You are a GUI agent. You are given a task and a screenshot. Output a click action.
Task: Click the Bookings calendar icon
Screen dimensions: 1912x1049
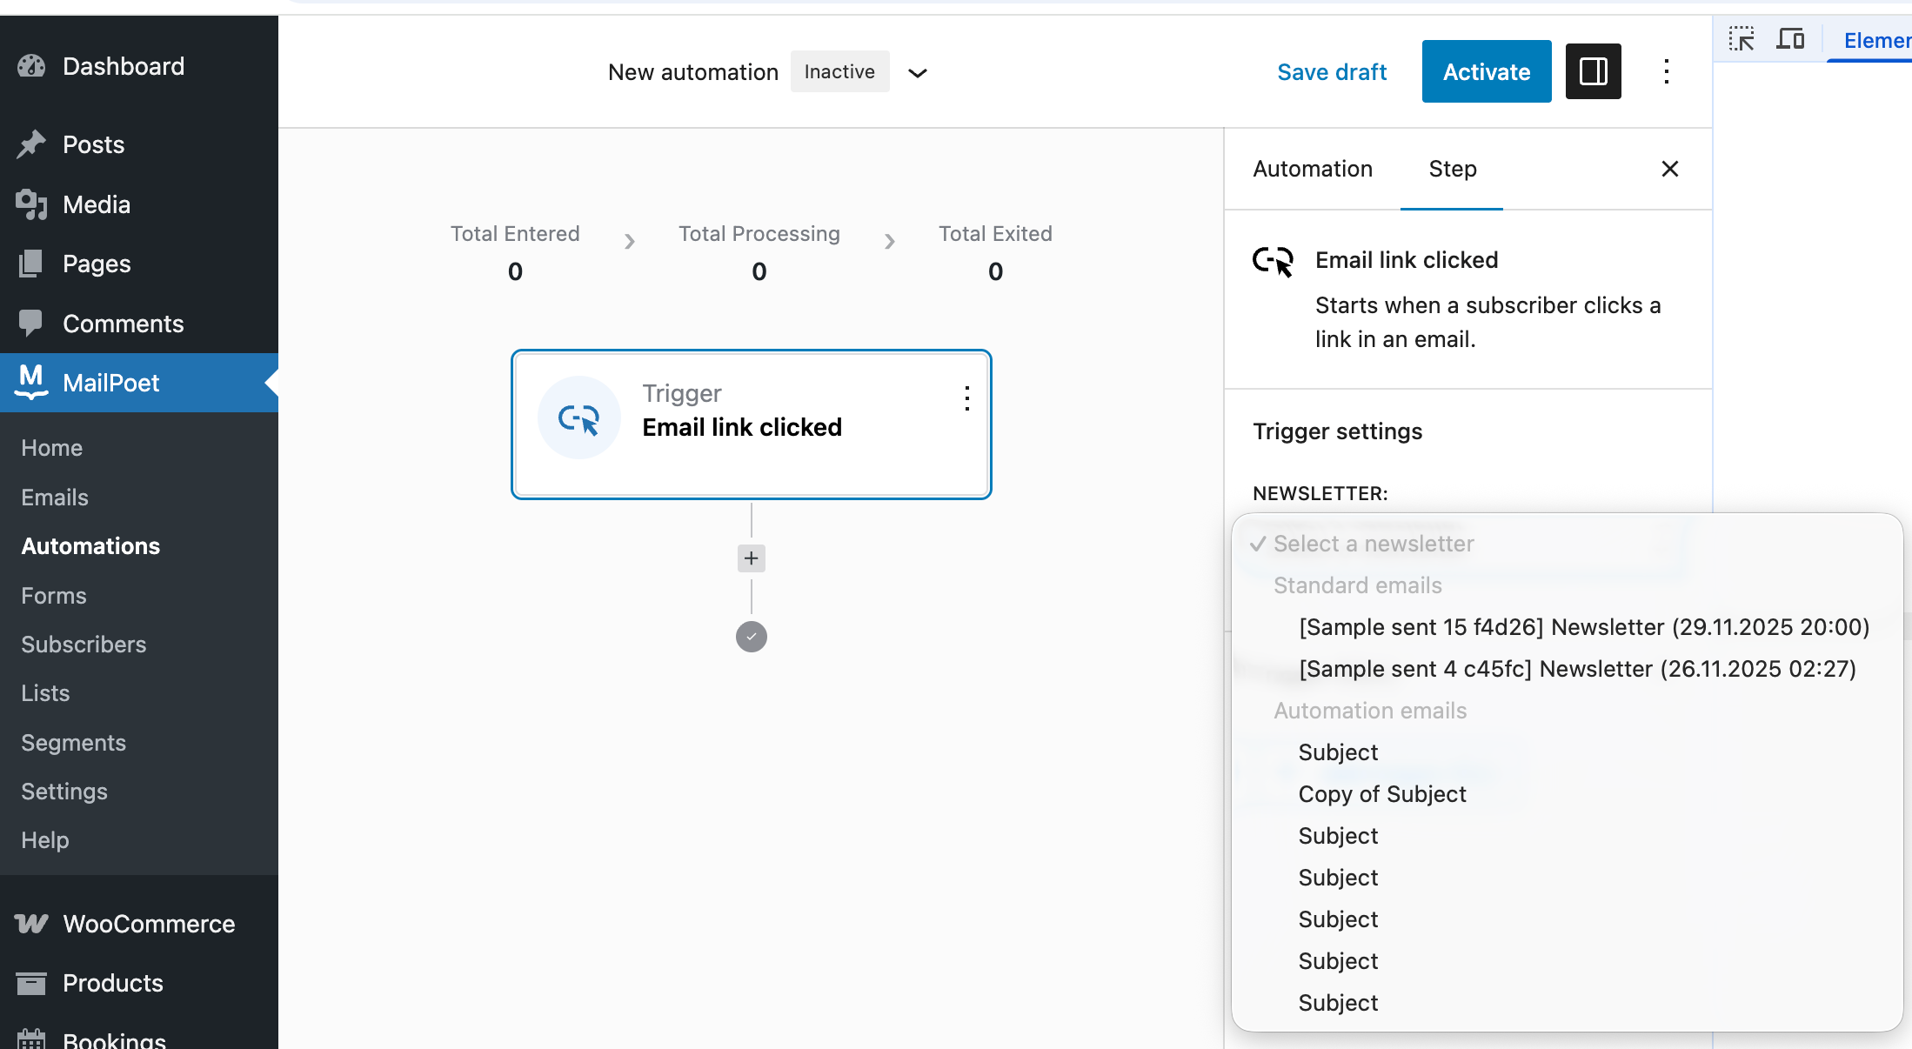(x=31, y=1040)
